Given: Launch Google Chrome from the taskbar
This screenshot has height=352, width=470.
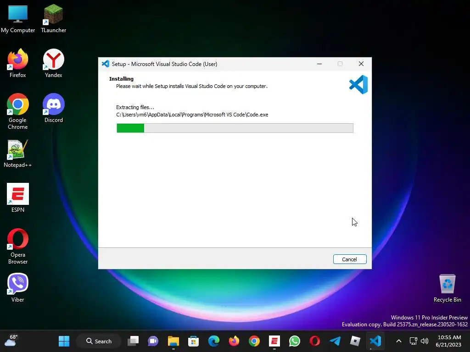Looking at the screenshot, I should 254,341.
